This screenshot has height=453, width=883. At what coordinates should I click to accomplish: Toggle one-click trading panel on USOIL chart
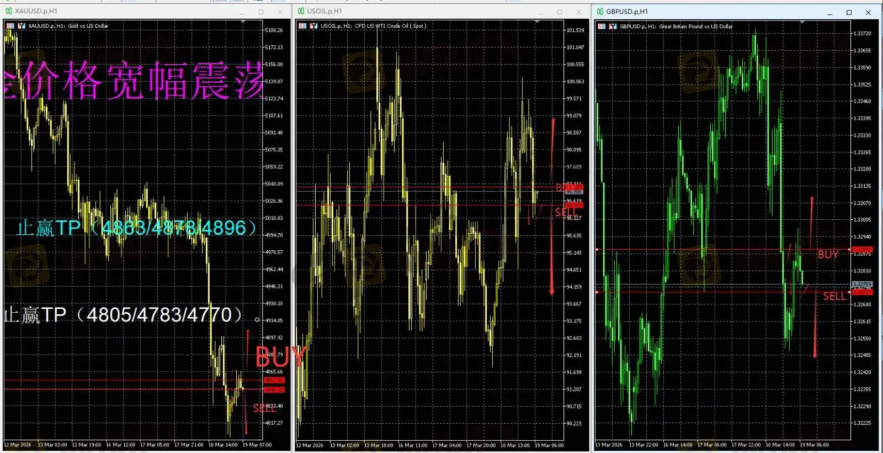click(x=314, y=26)
